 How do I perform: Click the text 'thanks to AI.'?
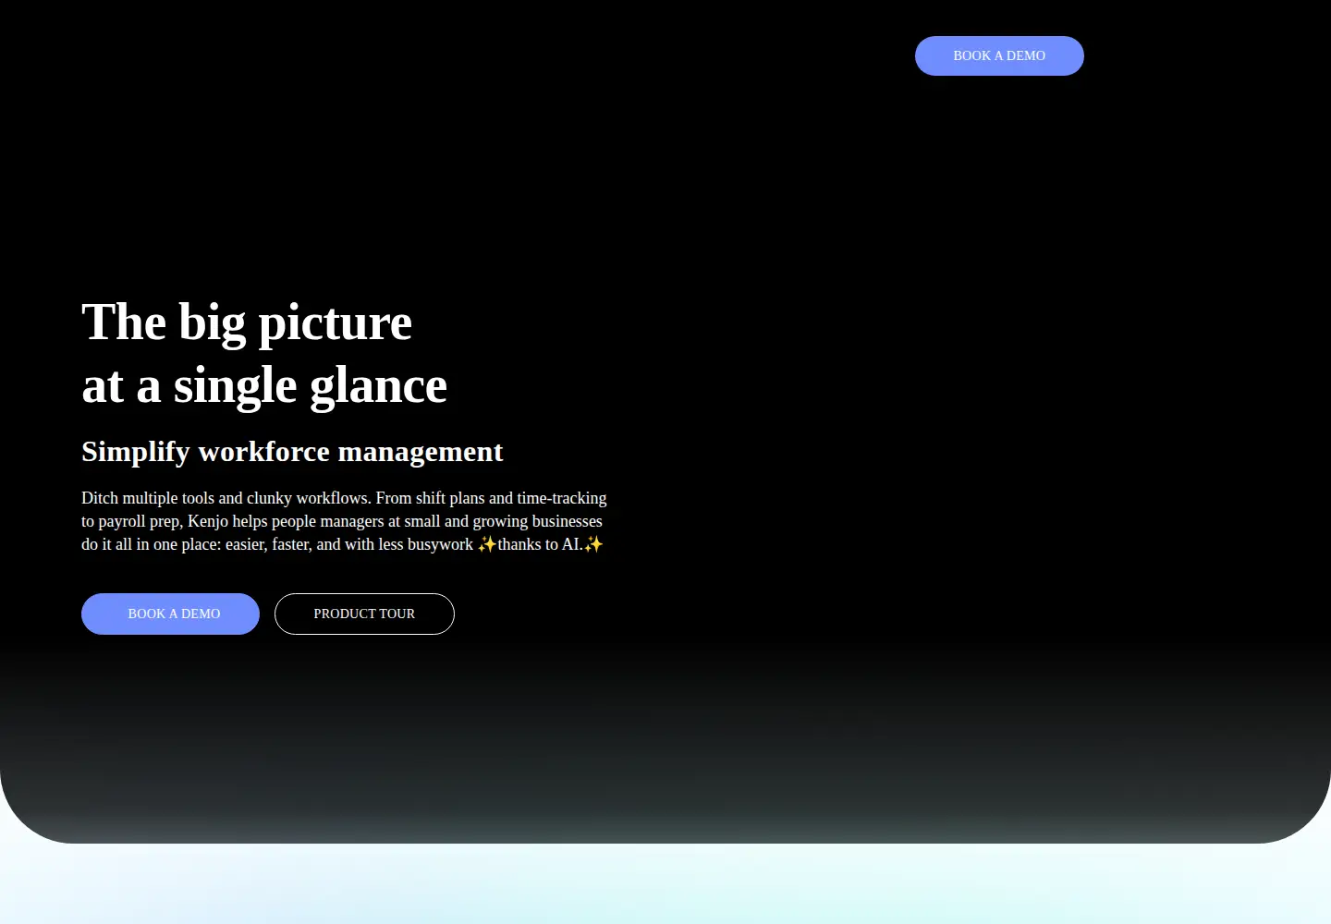(541, 544)
